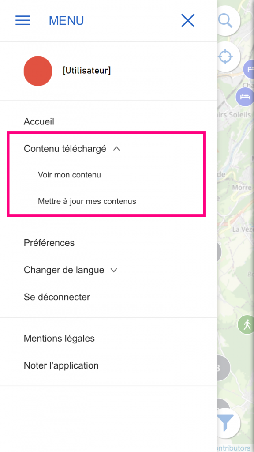Click the hamburger menu icon
This screenshot has width=254, height=452.
click(23, 20)
